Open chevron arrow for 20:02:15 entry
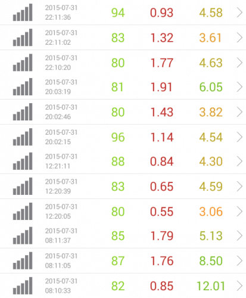Image resolution: width=246 pixels, height=298 pixels. pos(239,137)
